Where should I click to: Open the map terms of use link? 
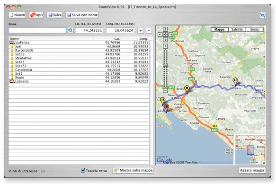click(x=216, y=162)
